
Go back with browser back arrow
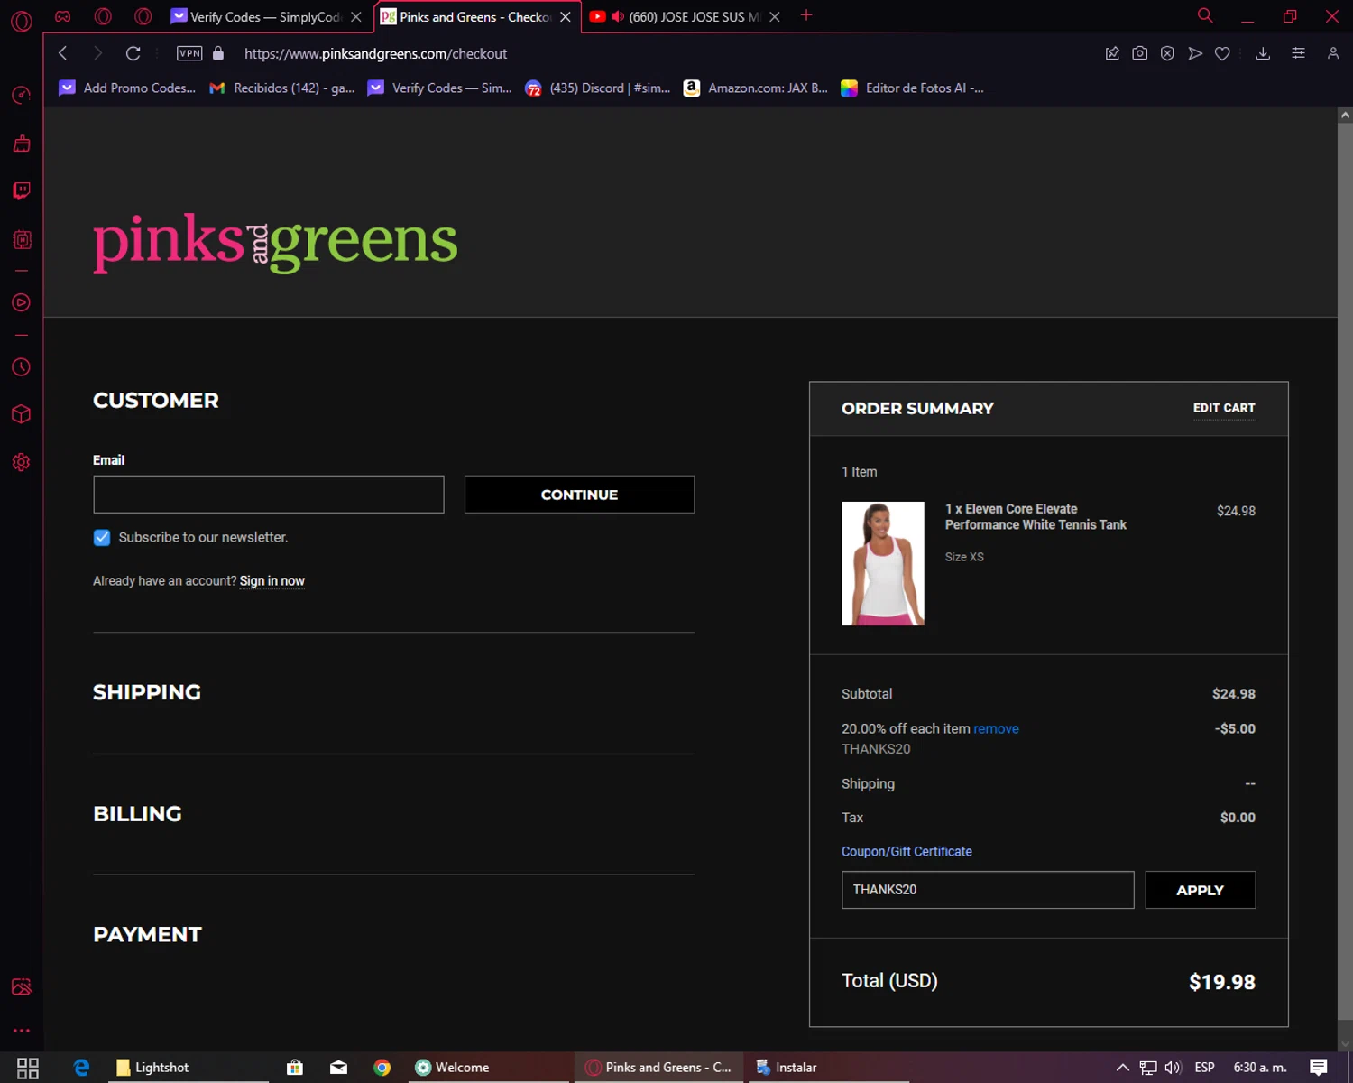pyautogui.click(x=62, y=53)
